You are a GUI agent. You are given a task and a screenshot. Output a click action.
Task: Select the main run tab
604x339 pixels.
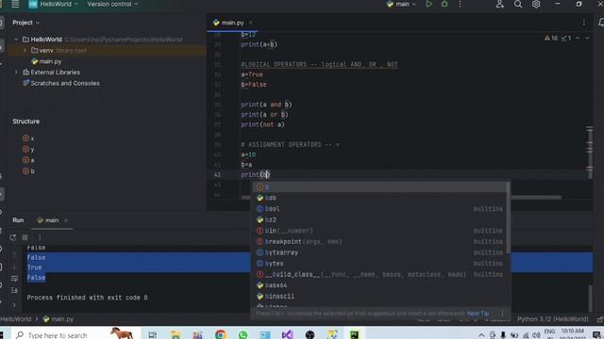48,220
